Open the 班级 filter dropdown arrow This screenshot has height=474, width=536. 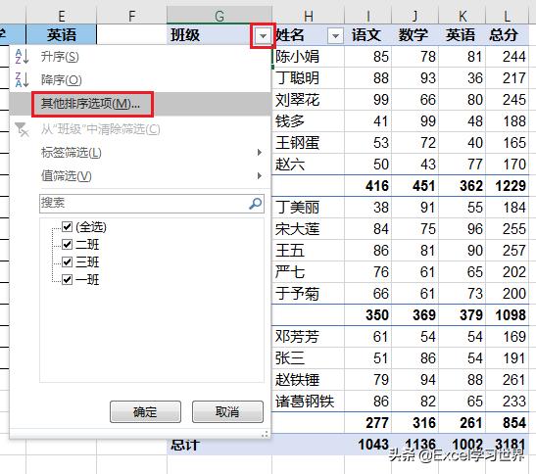click(x=263, y=35)
